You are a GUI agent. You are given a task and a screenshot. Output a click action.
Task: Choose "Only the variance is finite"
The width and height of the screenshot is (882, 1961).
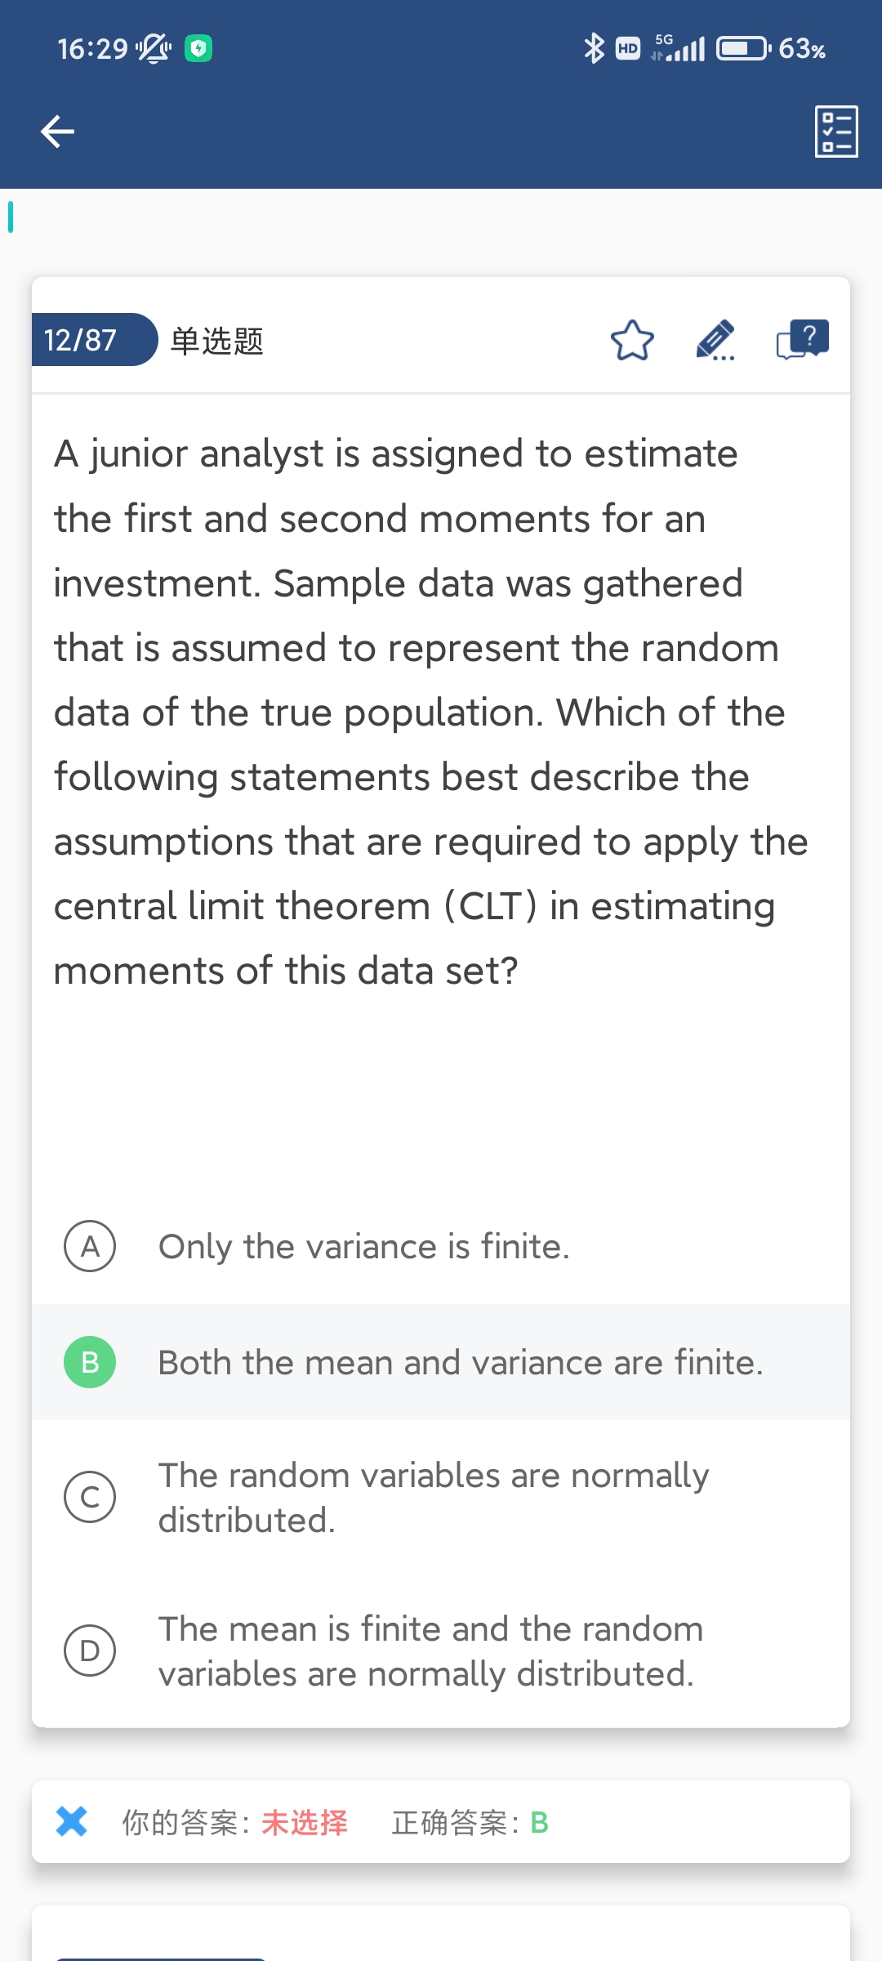coord(364,1247)
